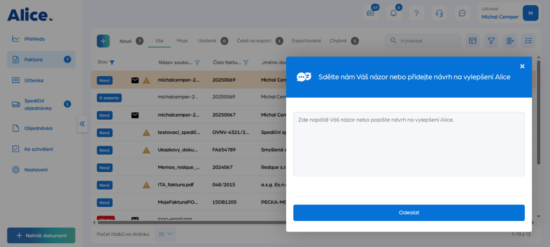550x247 pixels.
Task: Click invoice number 048/2015
Action: click(224, 185)
